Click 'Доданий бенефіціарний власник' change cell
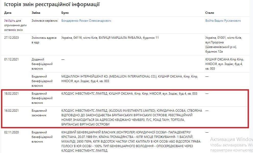 point(42,64)
